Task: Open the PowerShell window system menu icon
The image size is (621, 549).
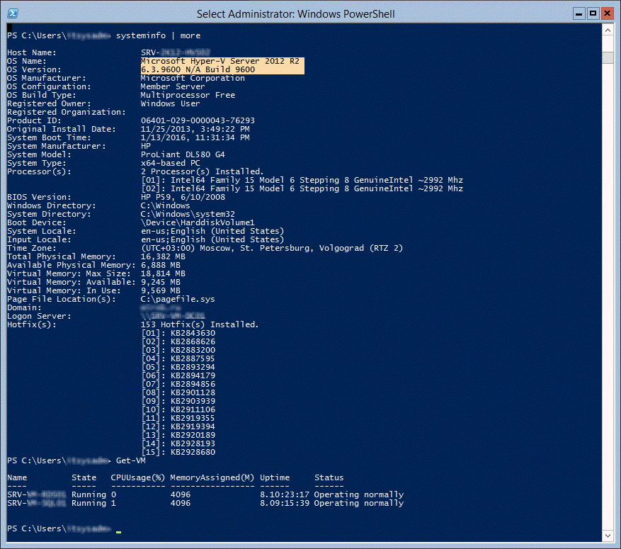Action: point(13,13)
